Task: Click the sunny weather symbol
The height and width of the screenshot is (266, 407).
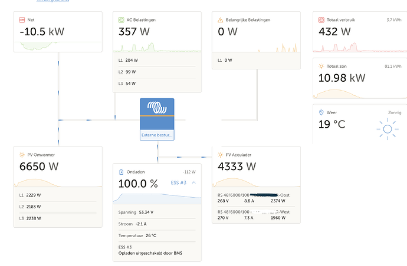Action: click(x=388, y=129)
